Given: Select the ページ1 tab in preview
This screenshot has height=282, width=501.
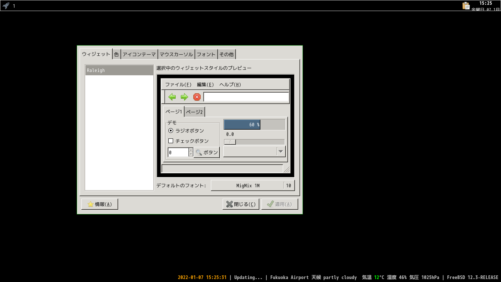Looking at the screenshot, I should coord(173,111).
